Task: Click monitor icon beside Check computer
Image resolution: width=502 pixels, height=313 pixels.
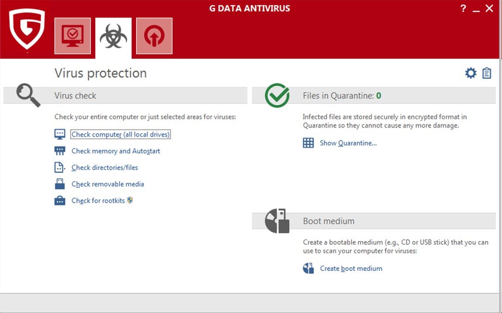Action: tap(60, 135)
